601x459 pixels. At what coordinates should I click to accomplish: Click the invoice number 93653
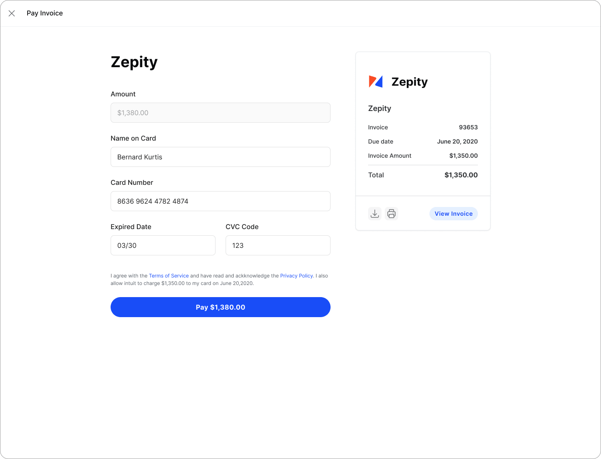coord(468,127)
